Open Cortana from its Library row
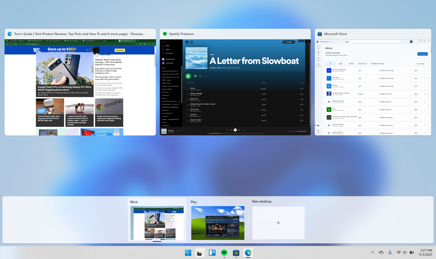The height and width of the screenshot is (259, 436). pos(416,86)
